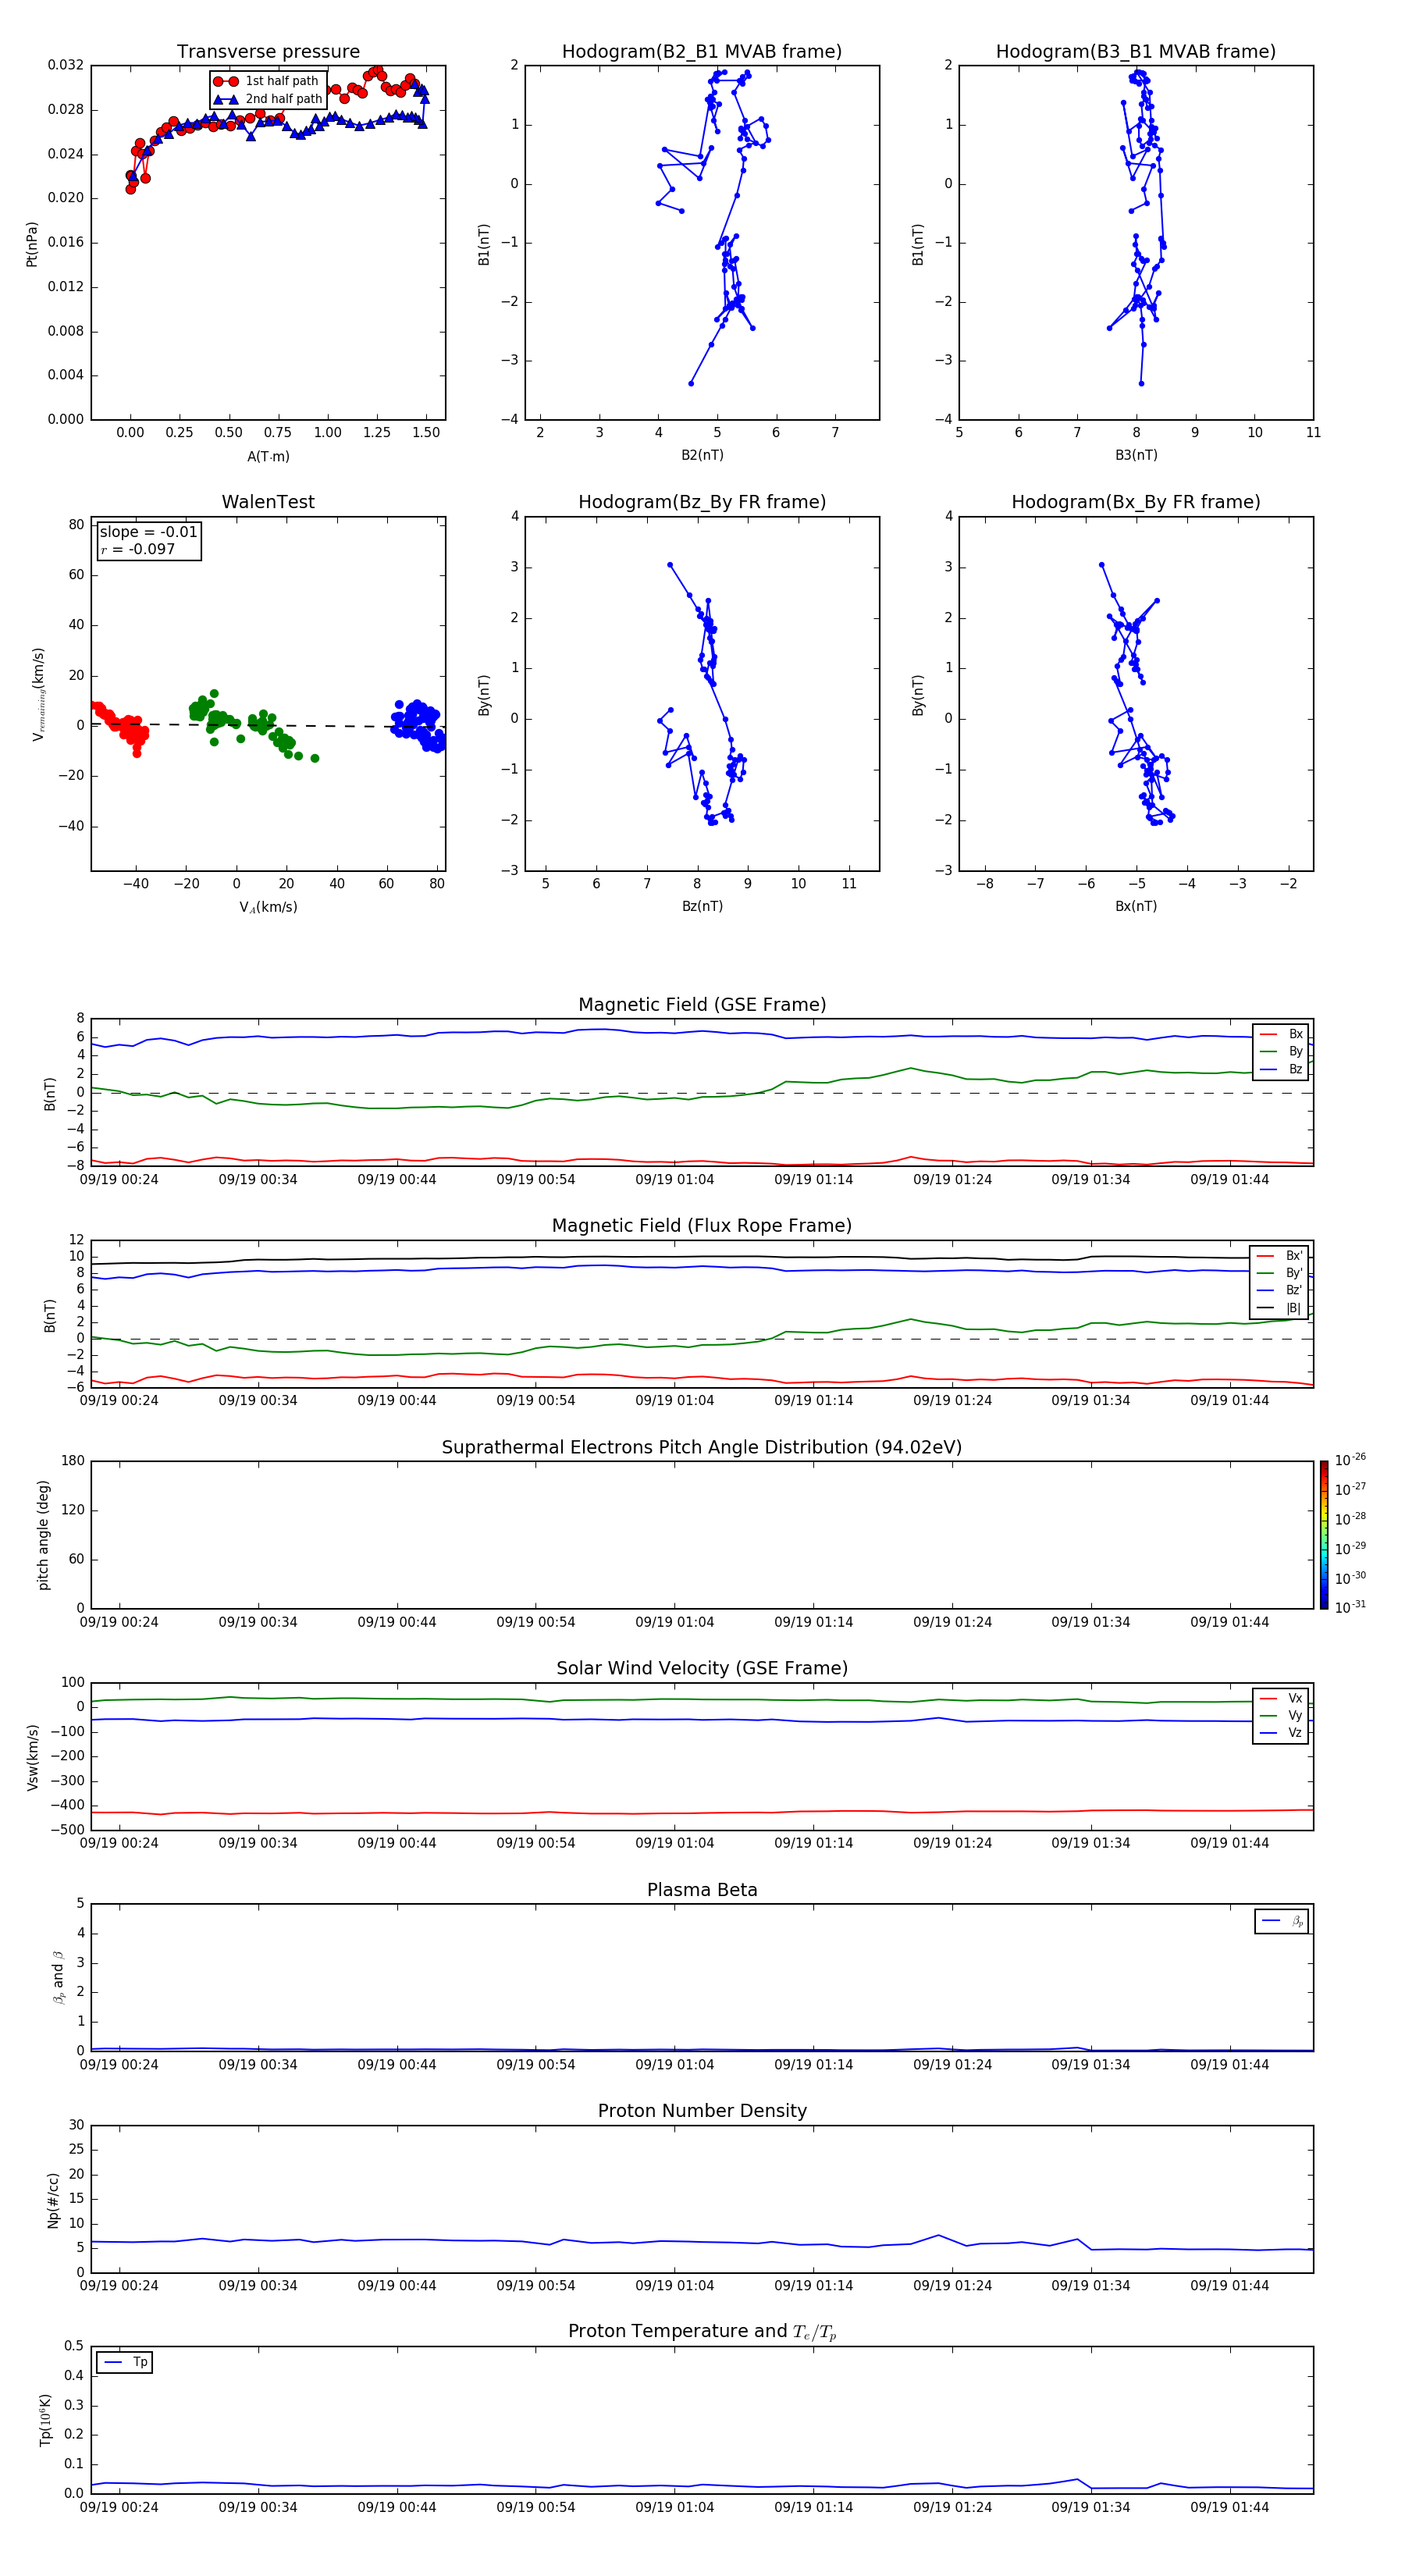Click the 10^-31 colorbar tick label
Image resolution: width=1405 pixels, height=2576 pixels.
click(x=1350, y=1607)
